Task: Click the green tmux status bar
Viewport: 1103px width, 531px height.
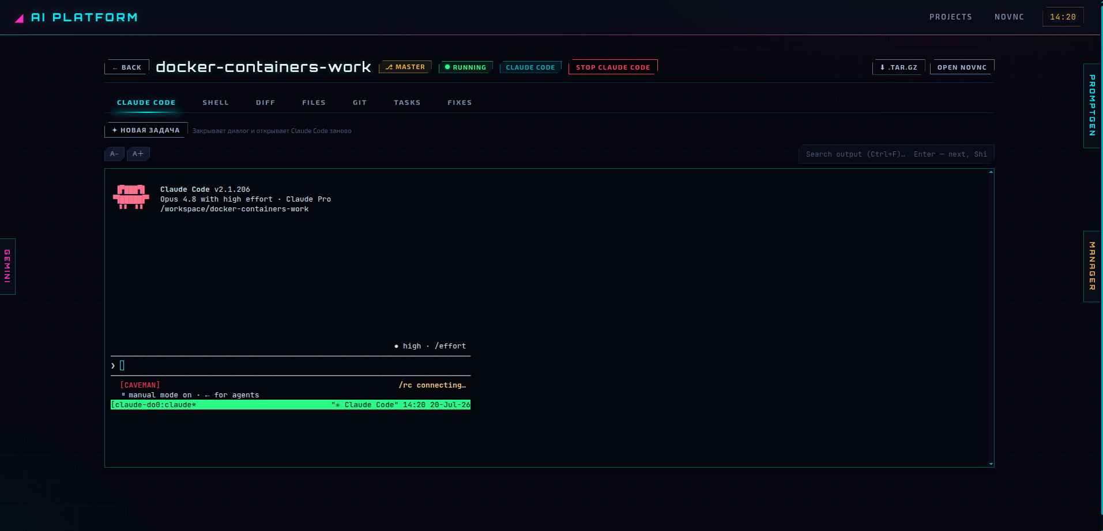Action: 291,405
